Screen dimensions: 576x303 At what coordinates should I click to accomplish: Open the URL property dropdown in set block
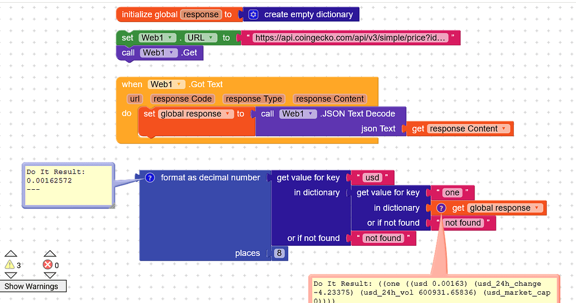click(211, 38)
